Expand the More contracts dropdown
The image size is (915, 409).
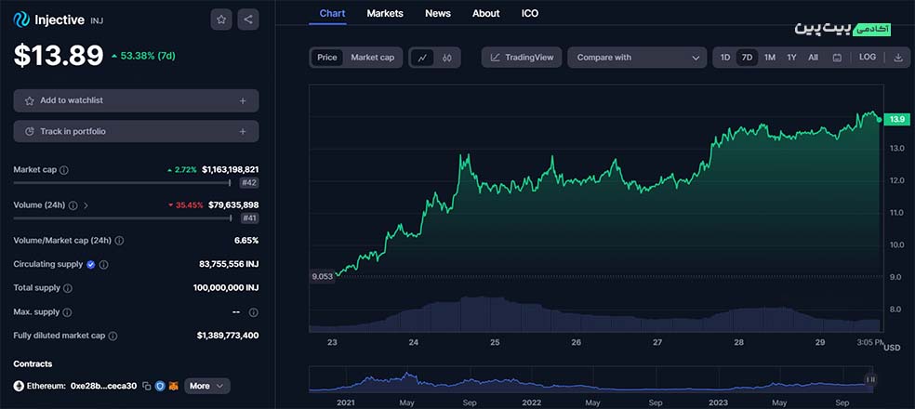(x=206, y=386)
